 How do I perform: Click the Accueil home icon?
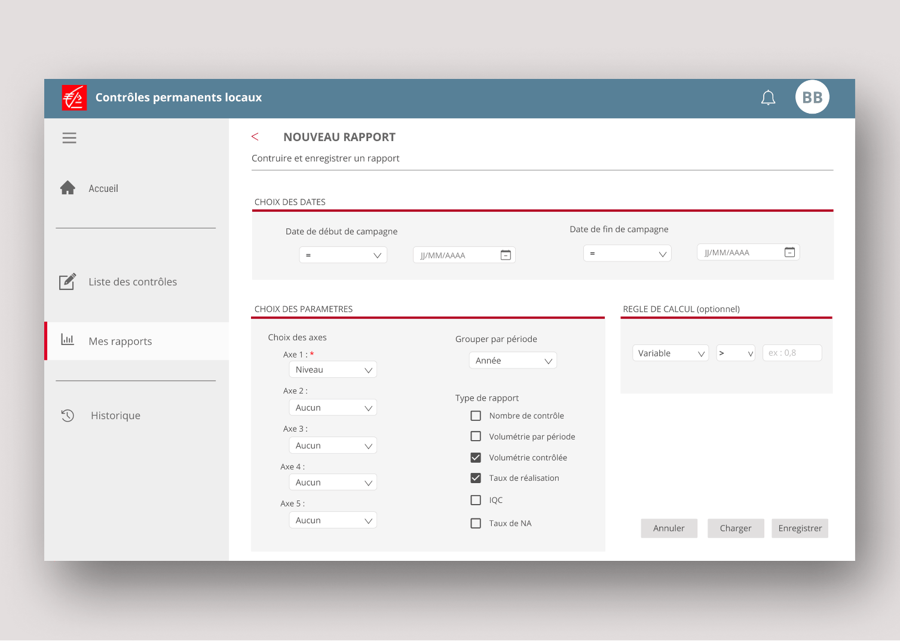point(68,188)
